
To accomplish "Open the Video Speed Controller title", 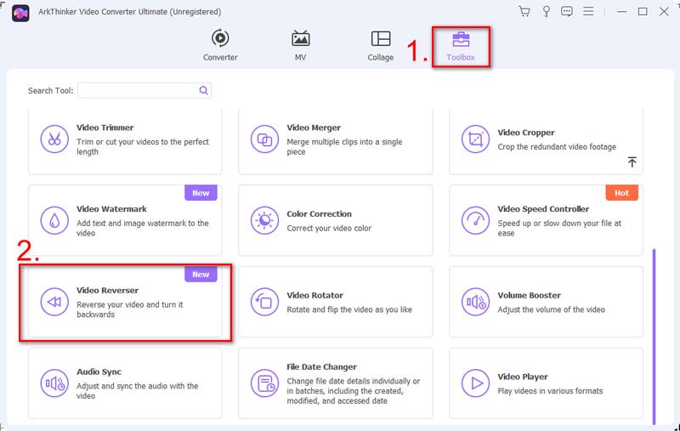I will 543,209.
